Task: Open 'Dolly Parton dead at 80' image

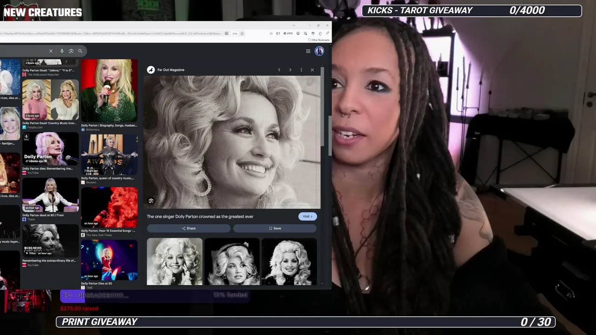Action: click(x=50, y=195)
